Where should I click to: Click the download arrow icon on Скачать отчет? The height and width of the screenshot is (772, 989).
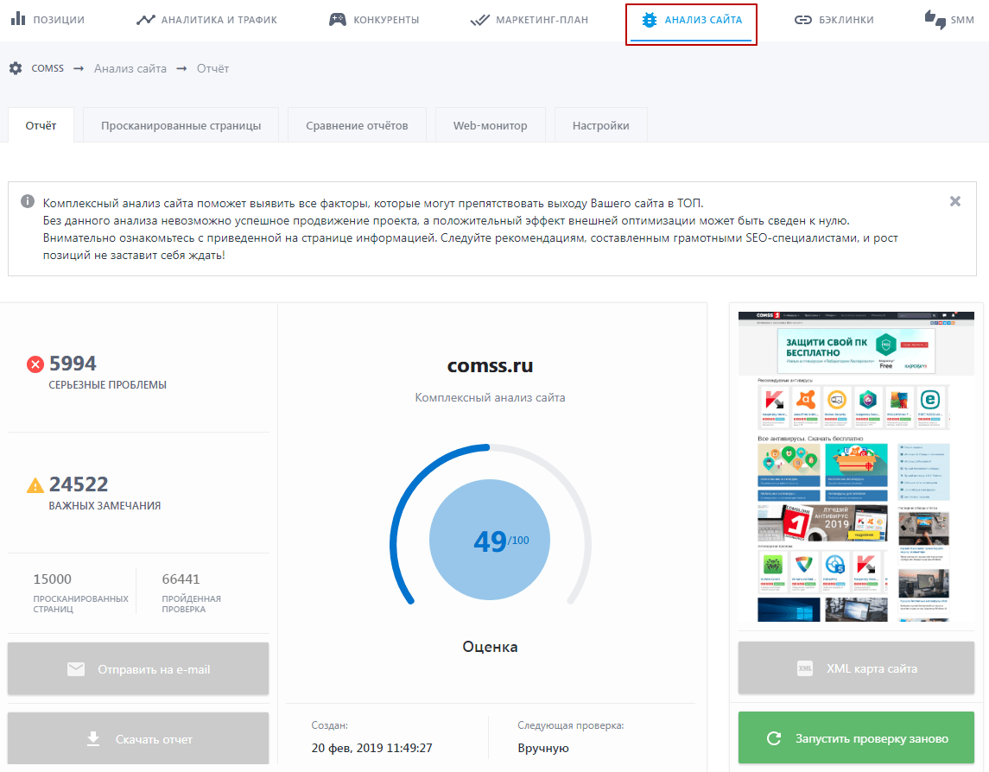[x=93, y=738]
